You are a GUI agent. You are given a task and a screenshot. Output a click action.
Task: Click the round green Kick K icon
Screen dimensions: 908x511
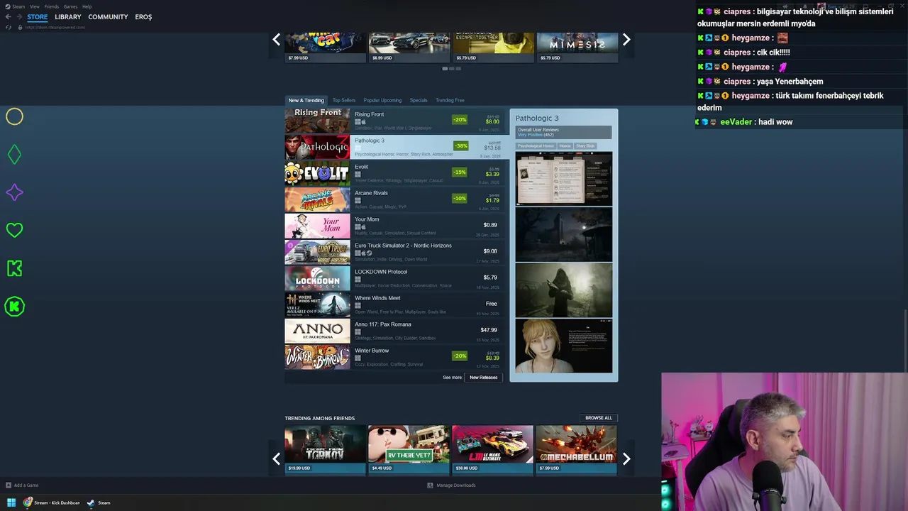point(14,307)
